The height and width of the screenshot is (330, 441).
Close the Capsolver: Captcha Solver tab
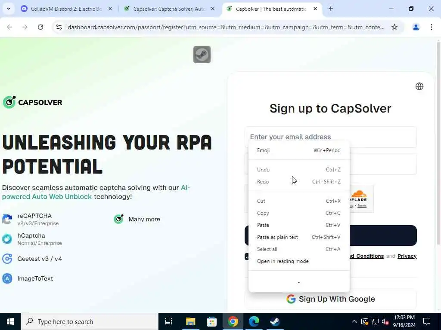[213, 9]
